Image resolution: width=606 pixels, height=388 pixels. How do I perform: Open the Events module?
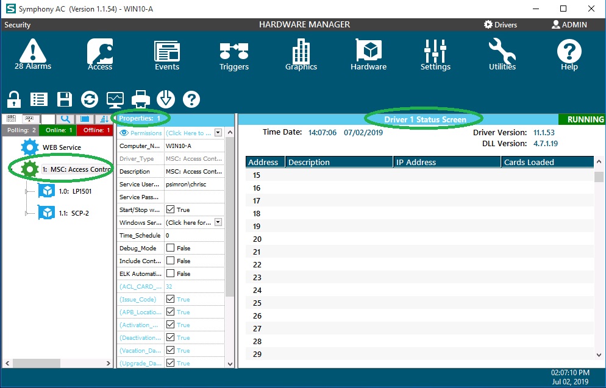(x=167, y=55)
